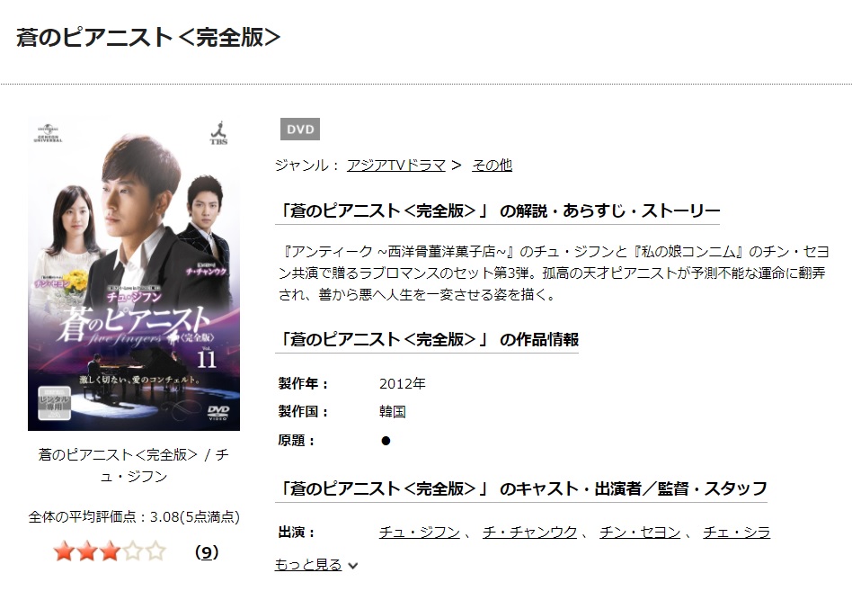Screen dimensions: 852x591
Task: Click the 解説・あらすじ・ストーリー heading
Action: point(498,210)
